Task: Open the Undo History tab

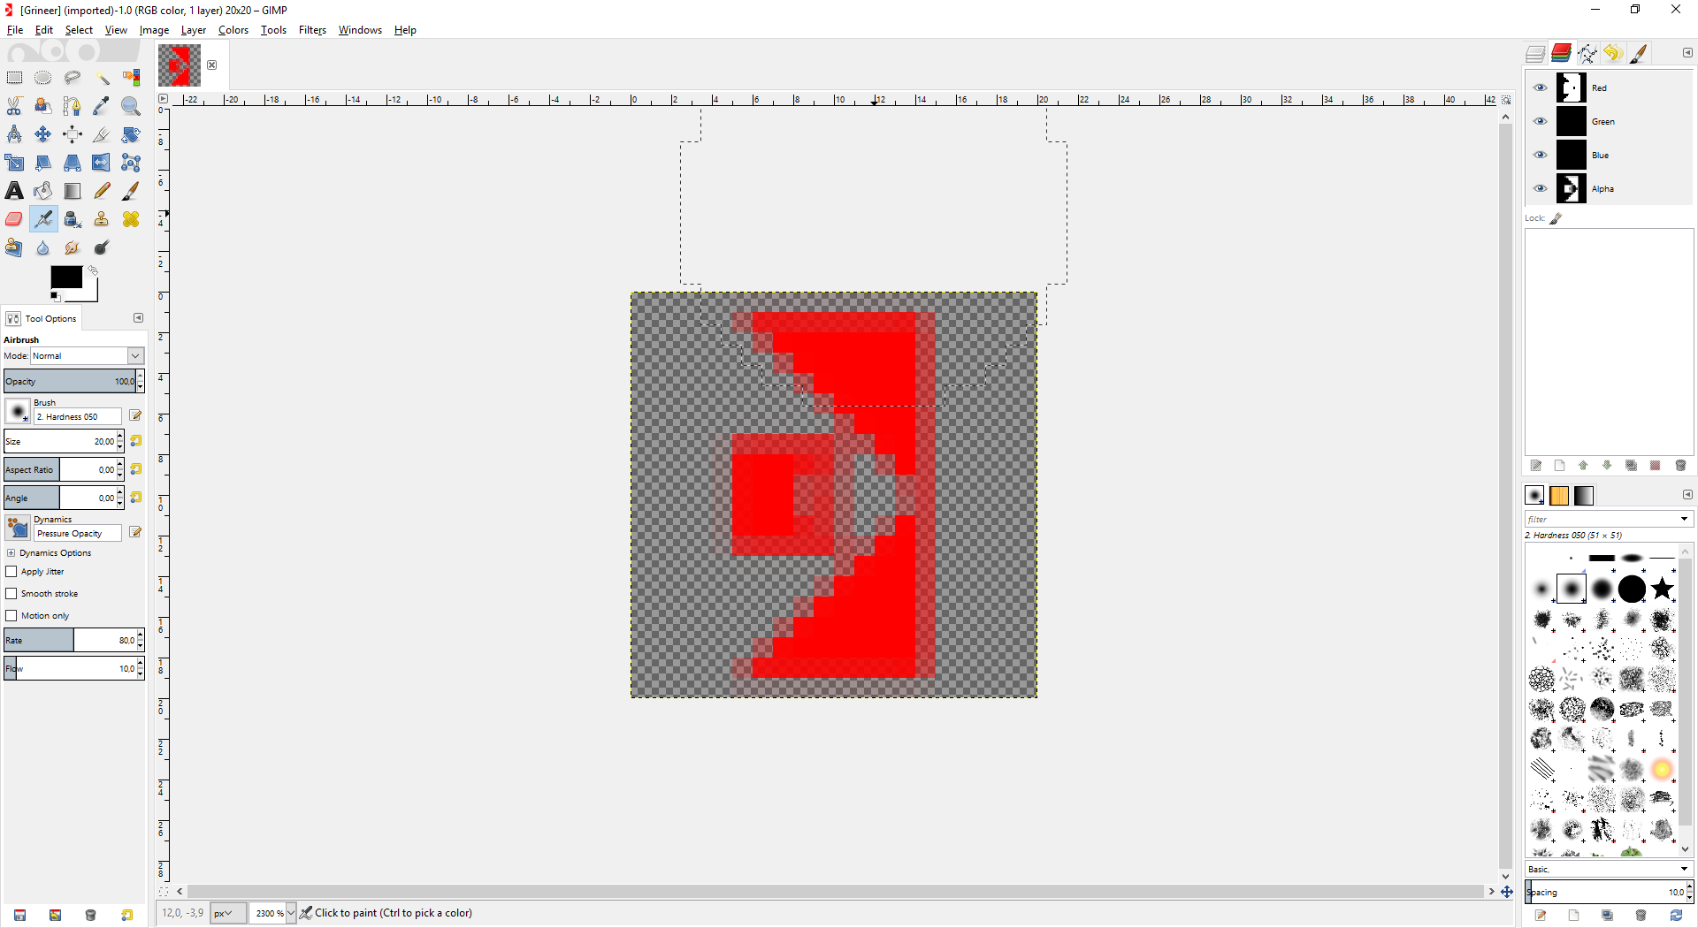Action: tap(1612, 54)
